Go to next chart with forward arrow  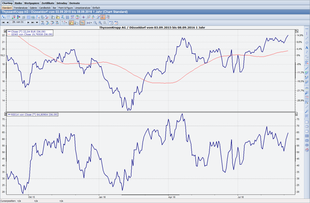pos(28,22)
